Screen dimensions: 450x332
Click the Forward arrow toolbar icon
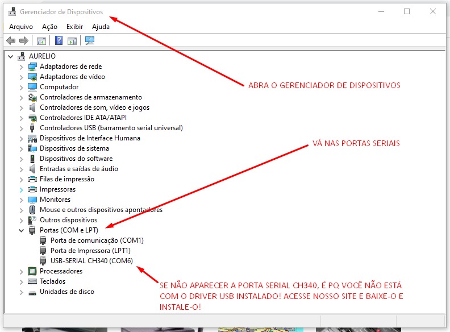click(x=23, y=40)
